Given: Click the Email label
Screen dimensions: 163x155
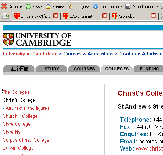Looking at the screenshot, I should 128,141.
